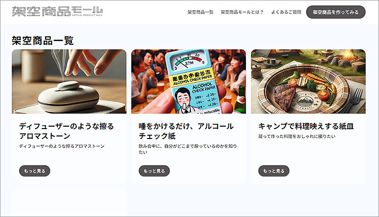Click the 飲み会中に description text
The image size is (379, 217).
[x=188, y=149]
